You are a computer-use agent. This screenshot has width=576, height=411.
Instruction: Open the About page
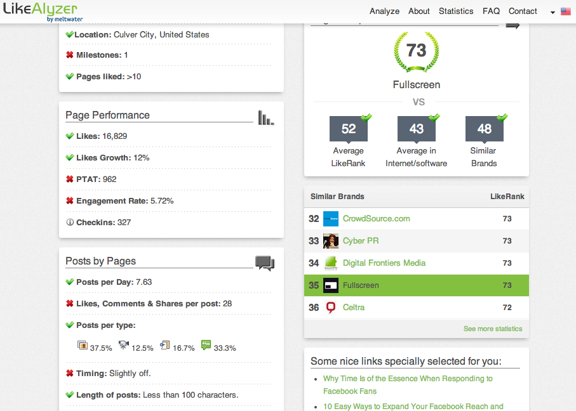419,11
